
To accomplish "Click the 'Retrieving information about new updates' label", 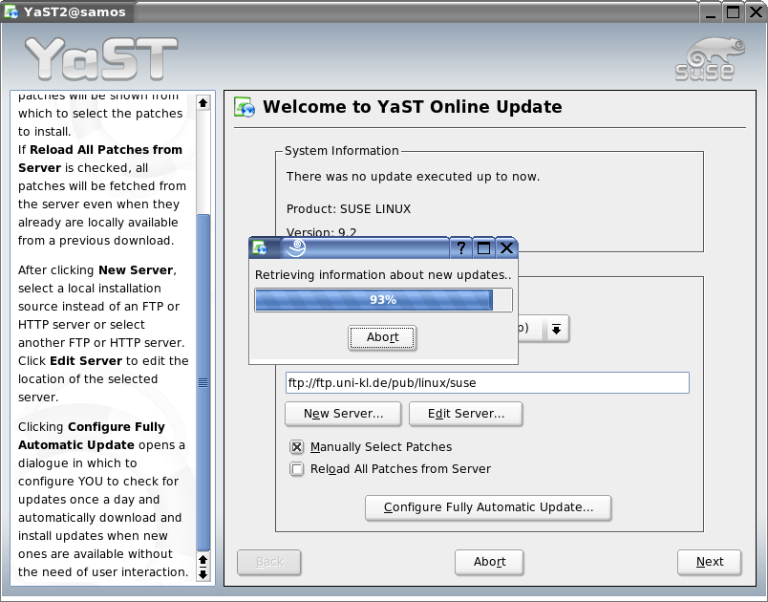I will [x=382, y=275].
